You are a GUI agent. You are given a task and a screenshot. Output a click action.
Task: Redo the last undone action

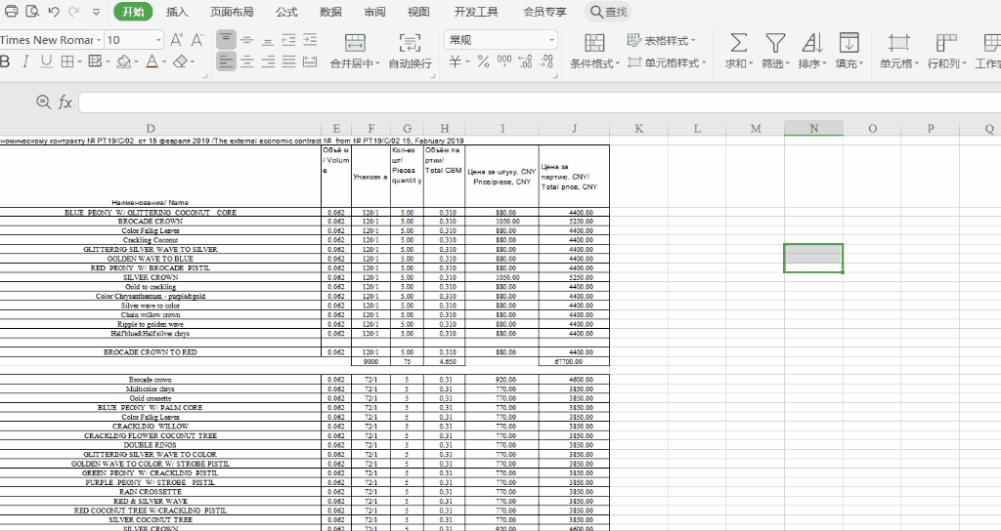[x=74, y=12]
